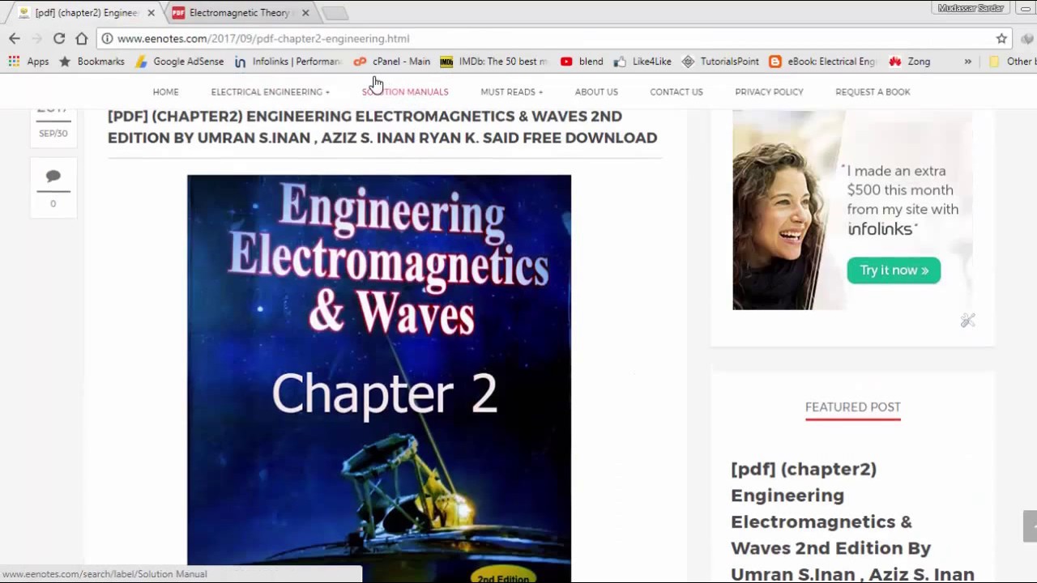Viewport: 1037px width, 583px height.
Task: Open the cPanel - Main bookmark
Action: (x=392, y=62)
